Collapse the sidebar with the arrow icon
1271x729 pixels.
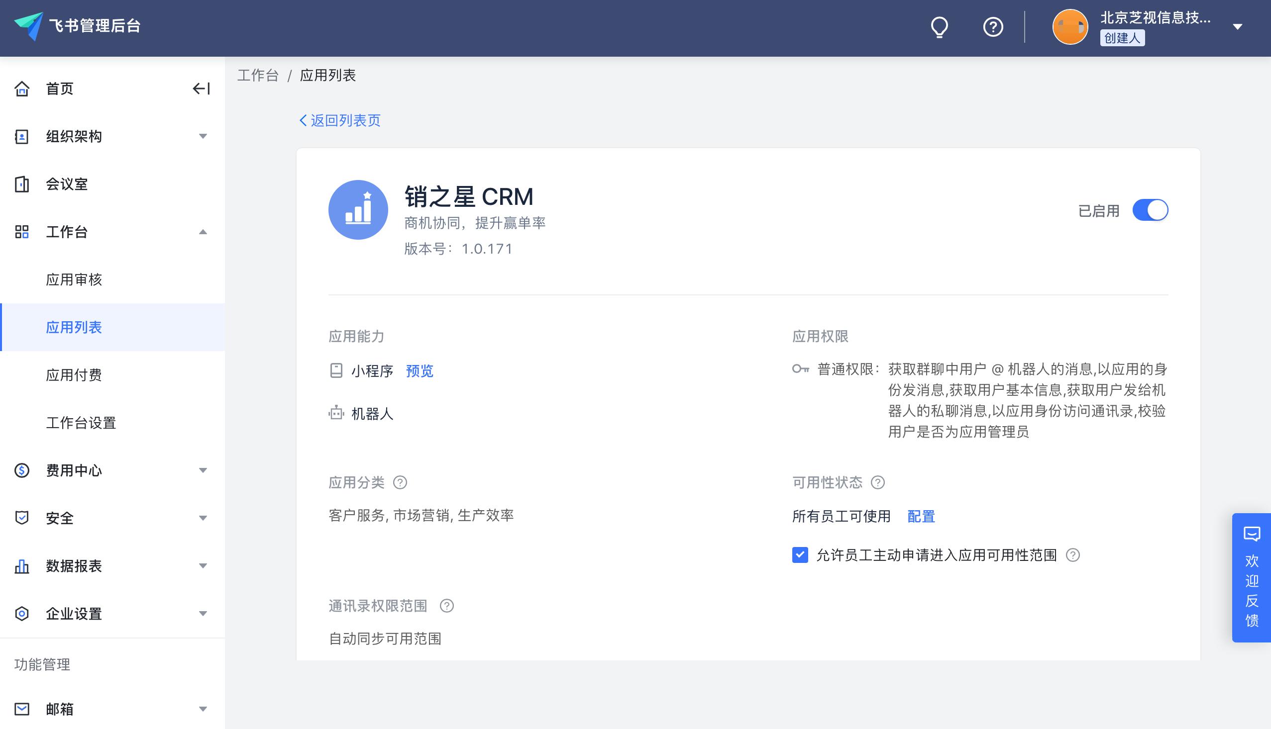point(202,89)
